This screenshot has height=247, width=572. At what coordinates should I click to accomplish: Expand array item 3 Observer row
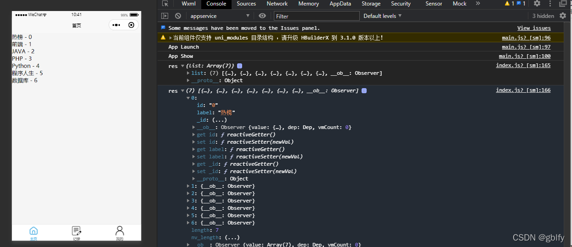pos(188,201)
